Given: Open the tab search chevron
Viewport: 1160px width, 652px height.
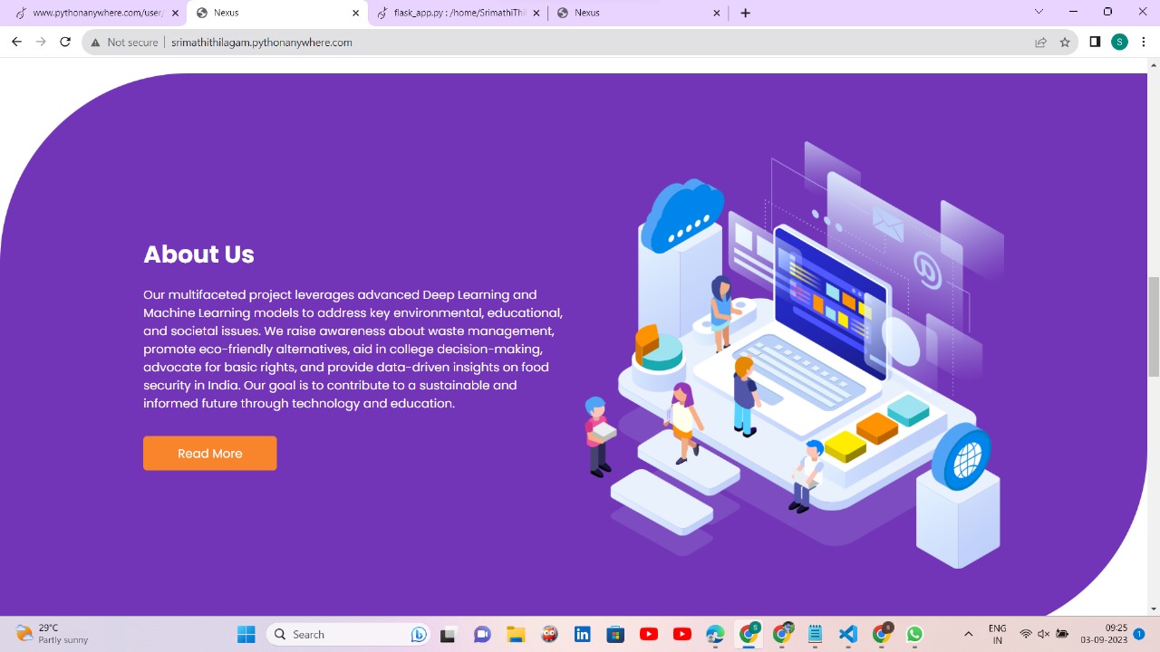Looking at the screenshot, I should pyautogui.click(x=1039, y=12).
